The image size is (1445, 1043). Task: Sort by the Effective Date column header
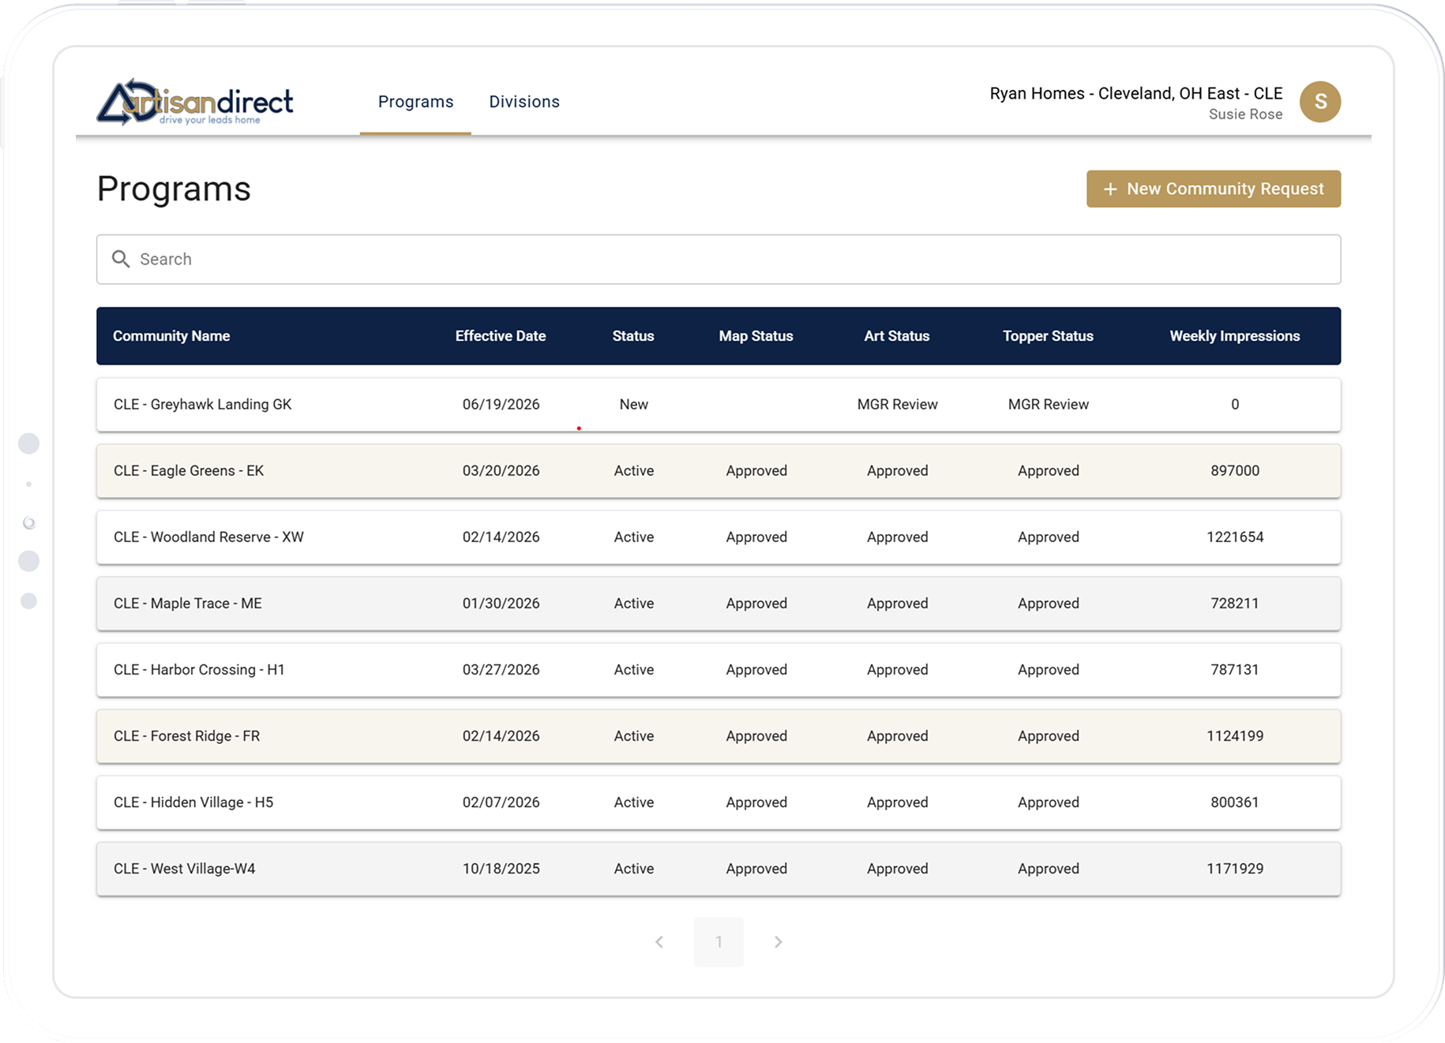501,335
